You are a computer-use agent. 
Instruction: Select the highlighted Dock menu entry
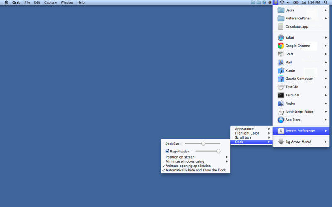[251, 142]
